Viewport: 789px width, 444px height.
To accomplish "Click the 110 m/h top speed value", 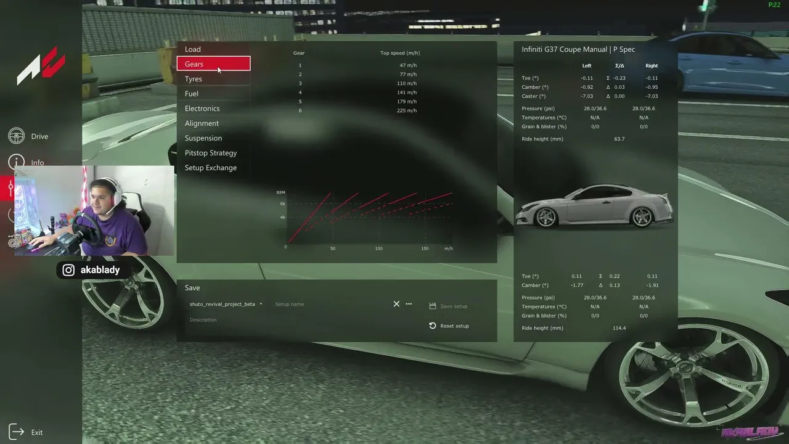I will (407, 83).
